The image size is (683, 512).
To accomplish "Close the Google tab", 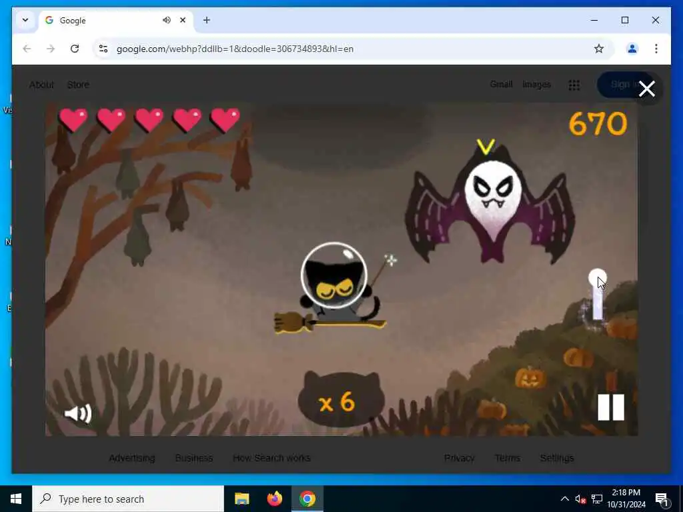I will pos(183,20).
